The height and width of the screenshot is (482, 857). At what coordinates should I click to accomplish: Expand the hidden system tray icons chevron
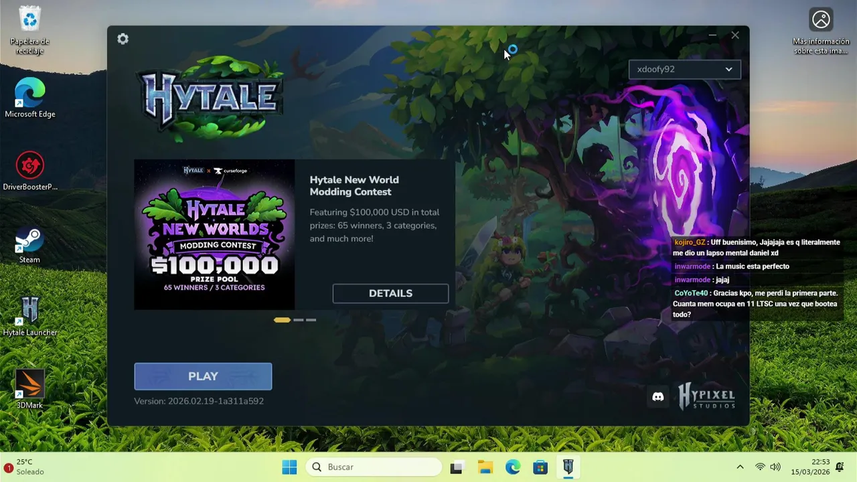[x=740, y=467]
